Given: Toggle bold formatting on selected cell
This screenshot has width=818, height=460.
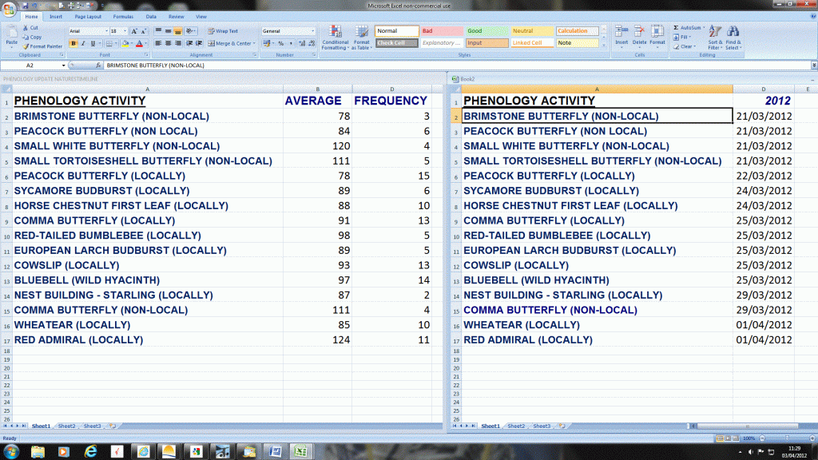Looking at the screenshot, I should (x=73, y=44).
